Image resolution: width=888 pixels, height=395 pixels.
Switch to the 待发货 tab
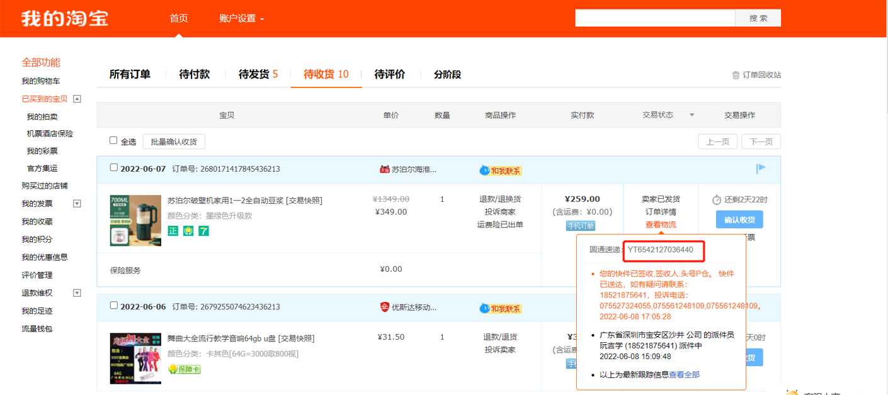pos(258,74)
